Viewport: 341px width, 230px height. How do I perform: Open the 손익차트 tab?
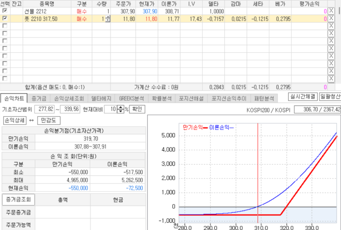point(14,99)
